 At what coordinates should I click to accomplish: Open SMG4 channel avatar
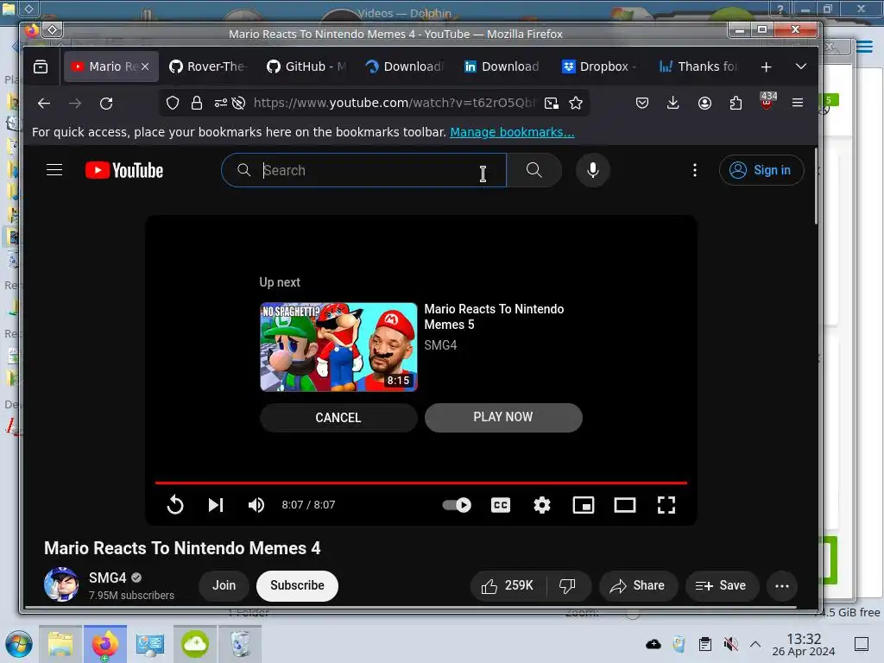(61, 584)
